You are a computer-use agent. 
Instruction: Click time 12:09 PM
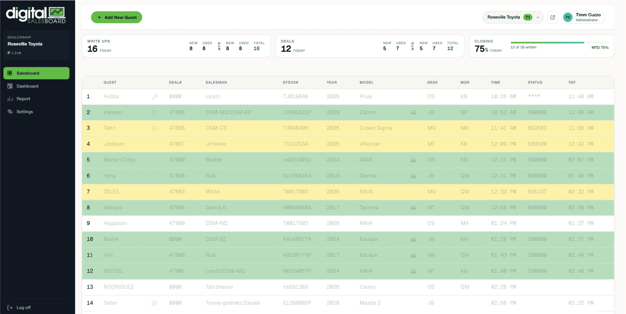coord(503,144)
